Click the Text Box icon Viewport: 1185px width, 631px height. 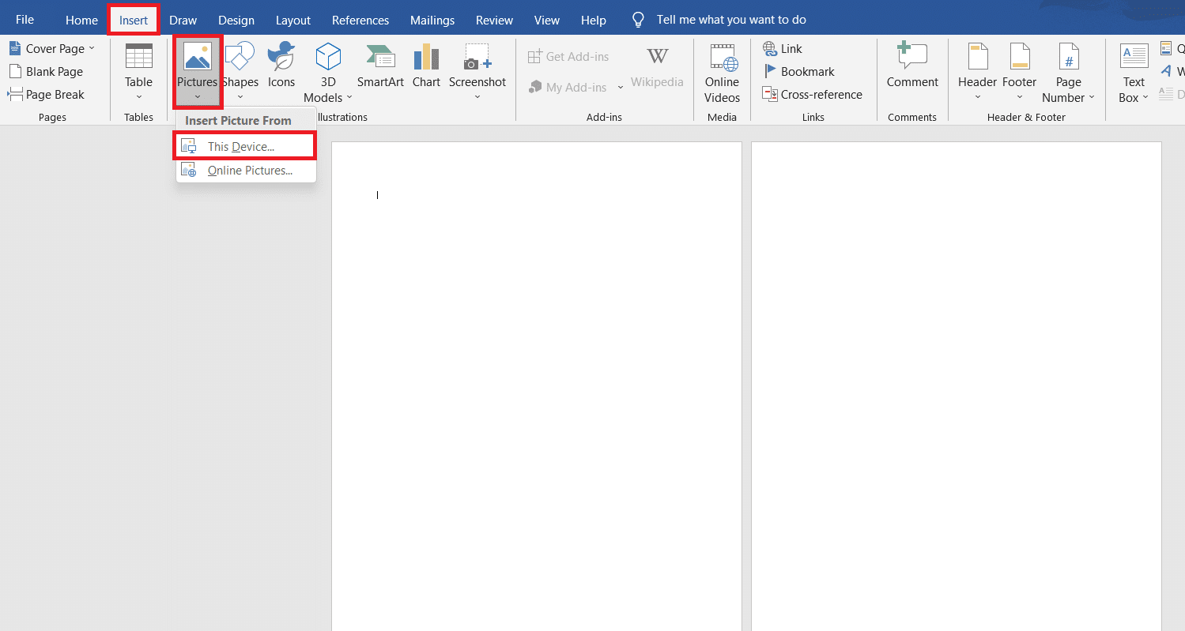[x=1134, y=57]
